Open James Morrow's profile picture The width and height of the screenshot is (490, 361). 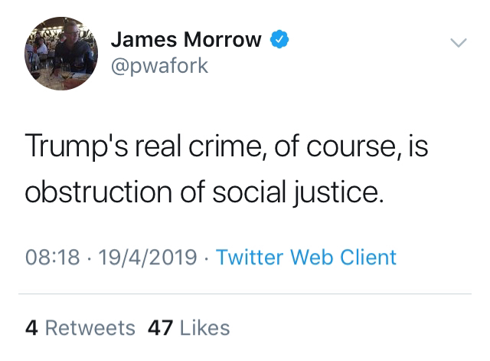(x=61, y=54)
